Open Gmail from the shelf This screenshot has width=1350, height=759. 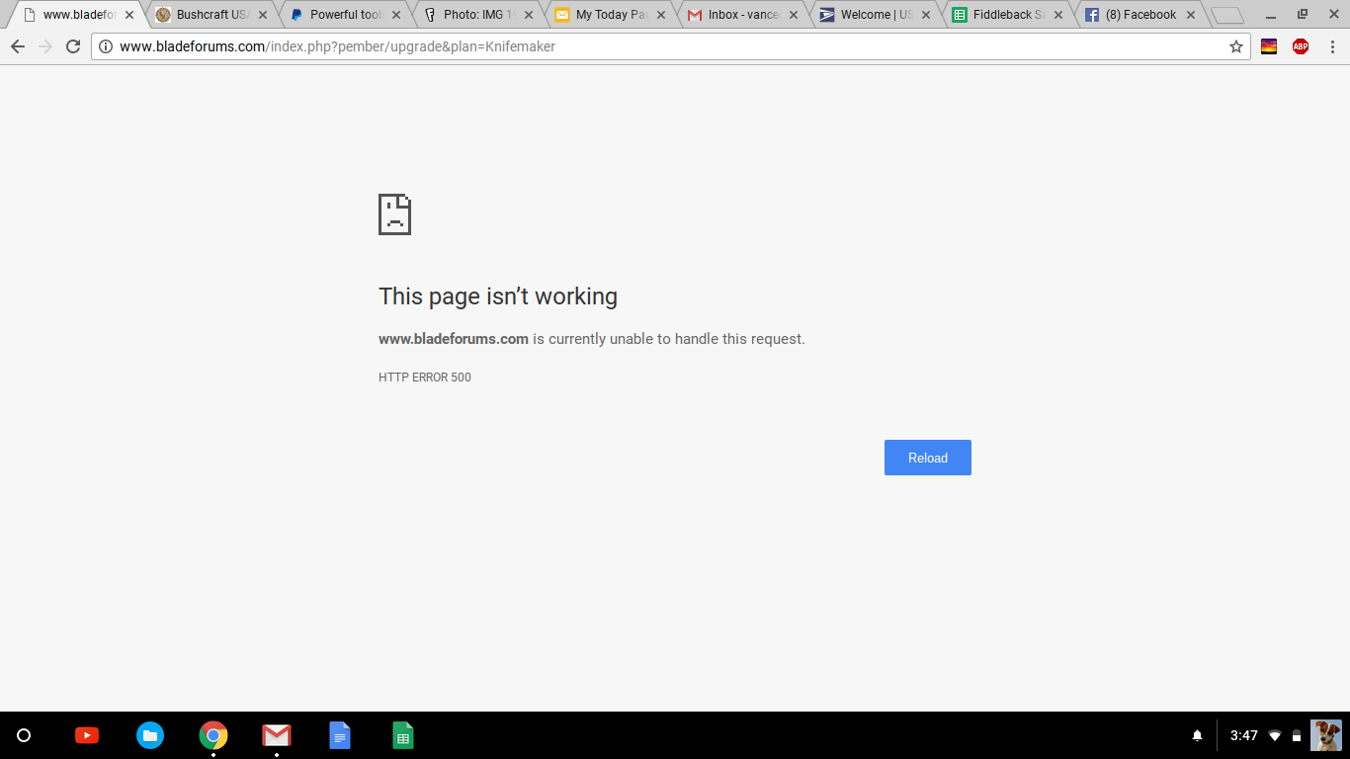coord(277,735)
